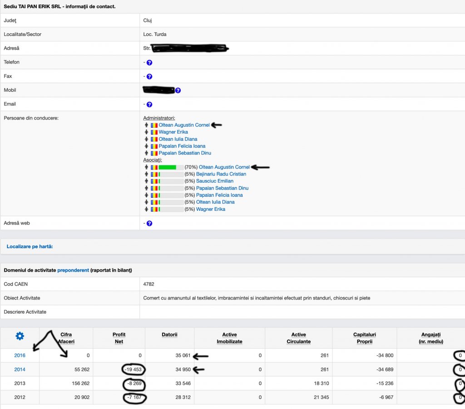Click the -19 453 net profit value
This screenshot has height=409, width=465.
click(x=133, y=369)
